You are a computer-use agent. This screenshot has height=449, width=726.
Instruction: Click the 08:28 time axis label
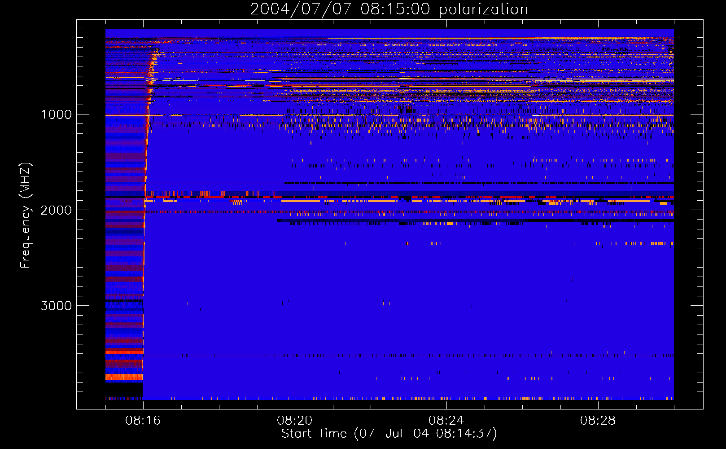point(598,421)
